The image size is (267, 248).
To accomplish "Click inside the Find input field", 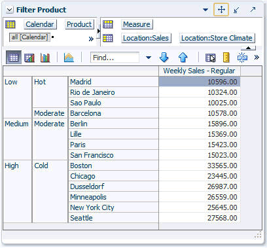I will point(115,58).
